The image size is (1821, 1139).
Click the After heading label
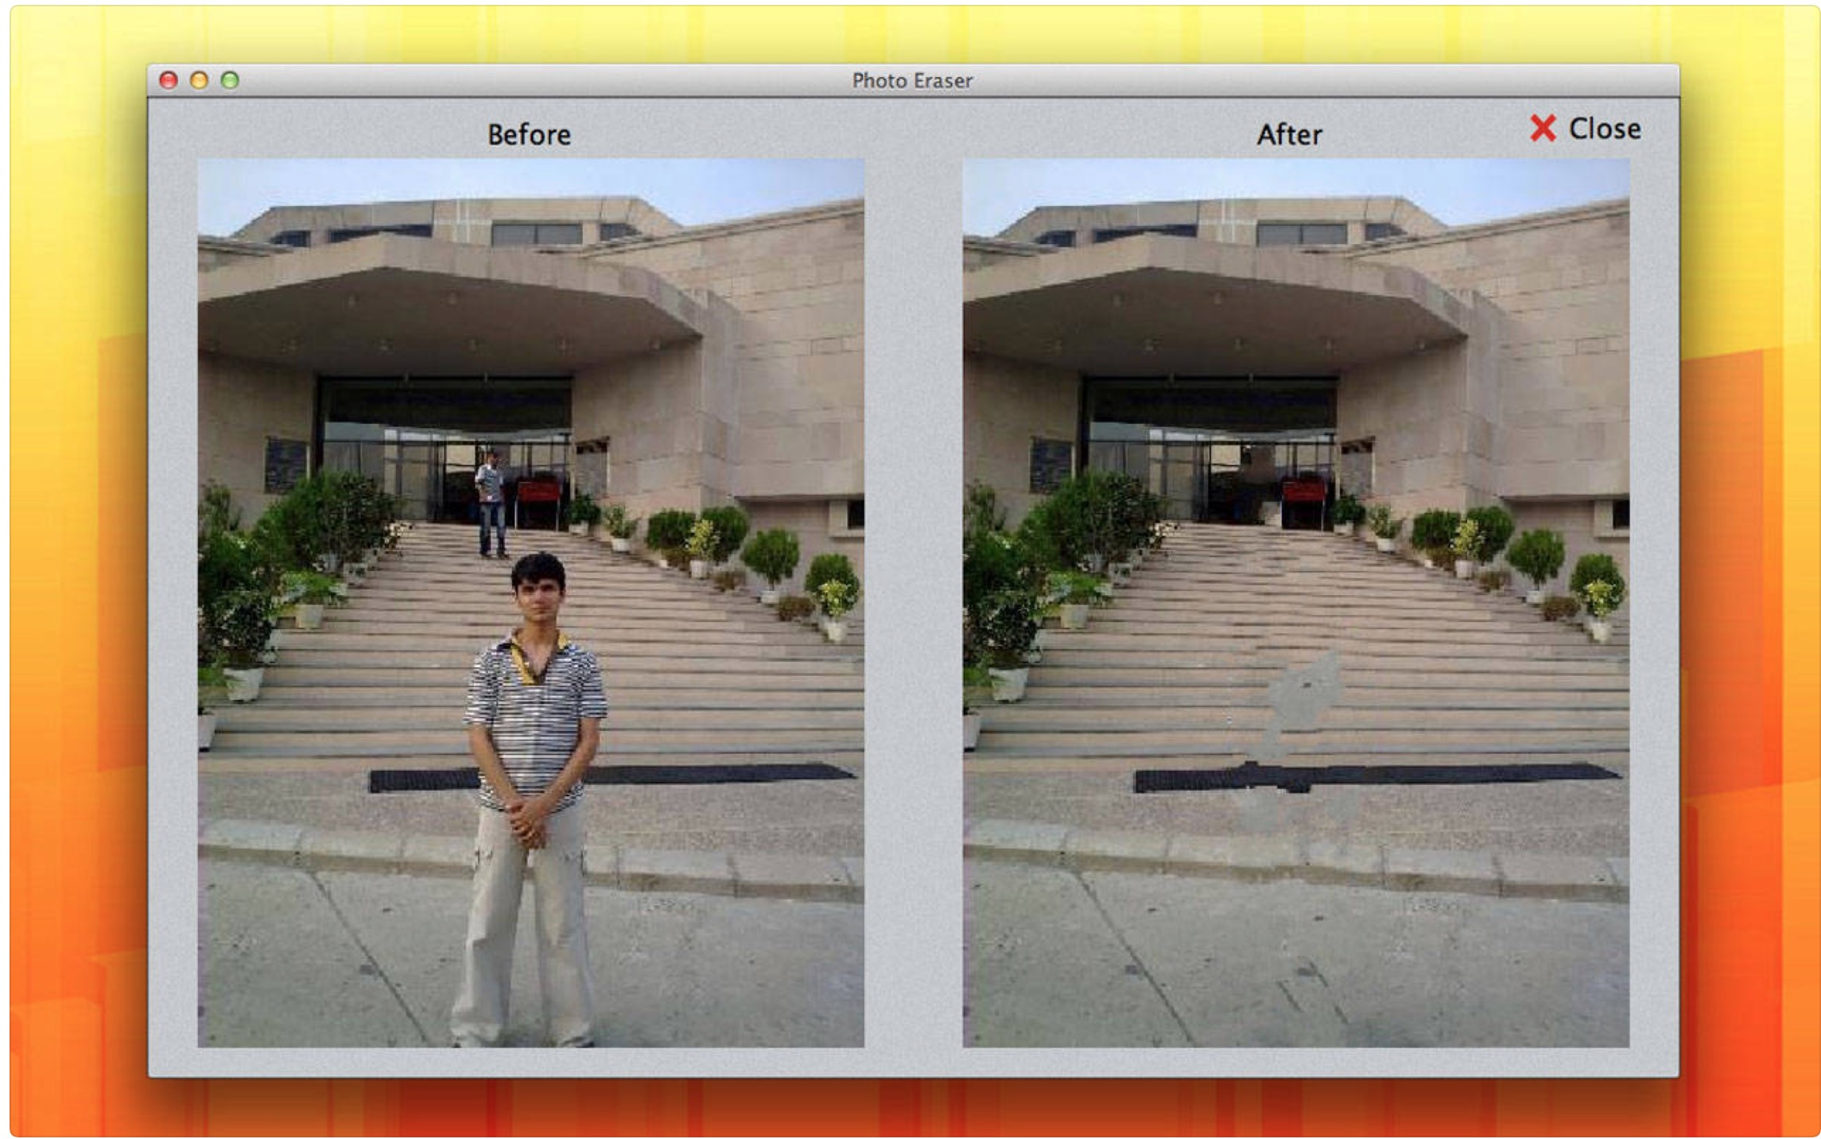[1288, 134]
